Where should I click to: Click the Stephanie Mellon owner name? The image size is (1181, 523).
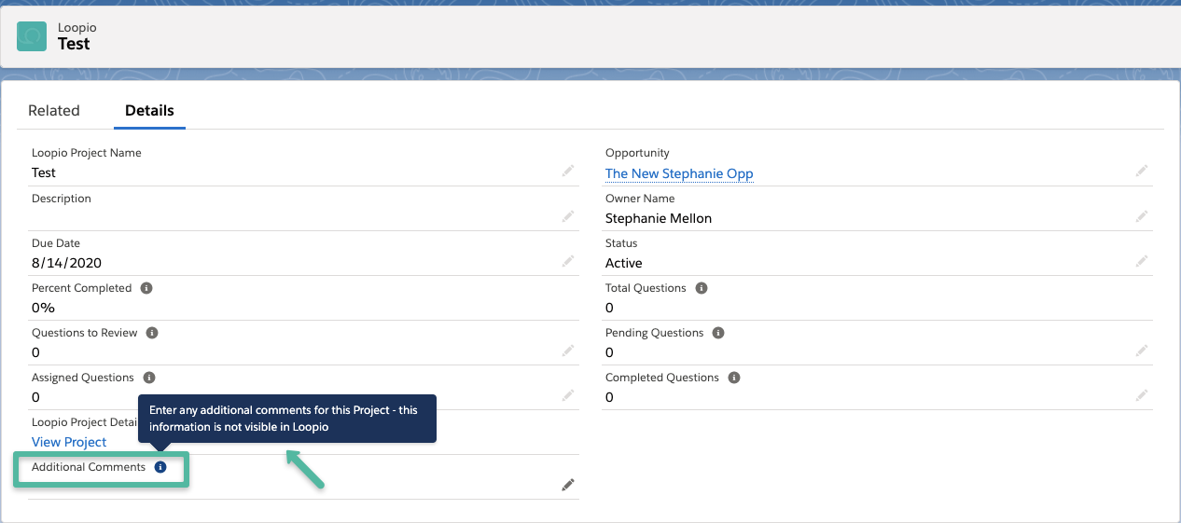(659, 218)
